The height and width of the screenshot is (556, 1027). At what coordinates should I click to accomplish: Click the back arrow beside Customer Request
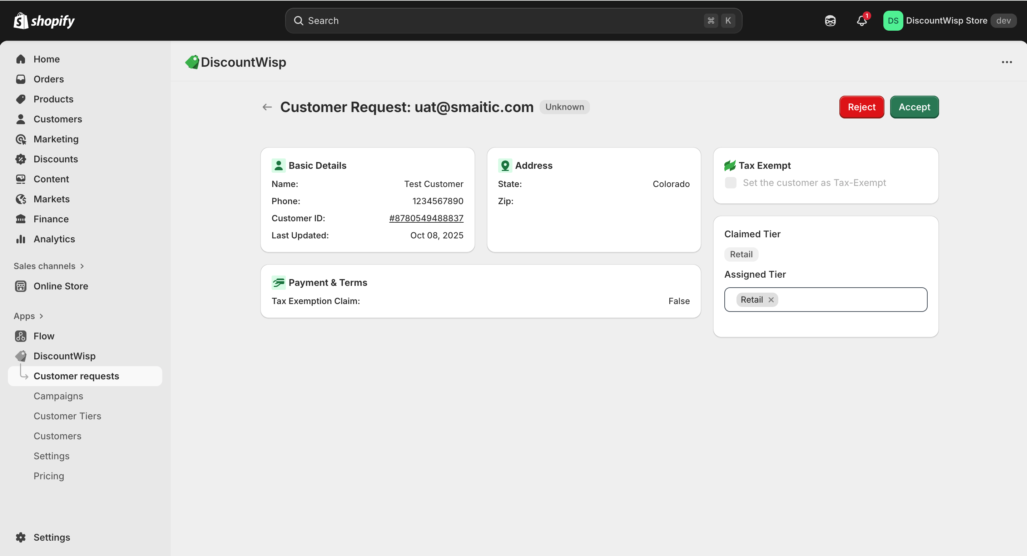(267, 107)
